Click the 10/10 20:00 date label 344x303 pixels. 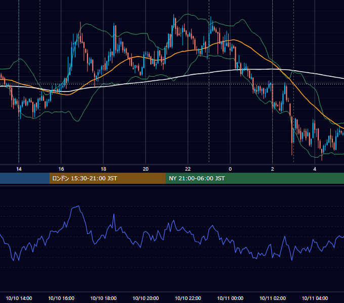[x=146, y=298]
